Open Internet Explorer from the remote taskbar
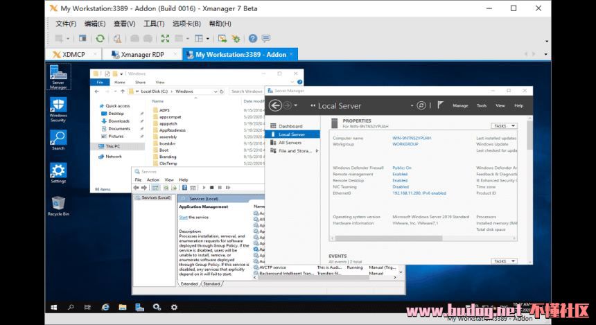This screenshot has height=325, width=596. (x=105, y=307)
